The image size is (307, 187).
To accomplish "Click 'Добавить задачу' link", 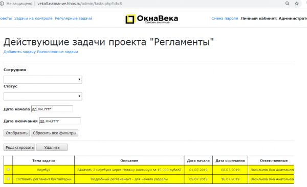I will pyautogui.click(x=19, y=52).
